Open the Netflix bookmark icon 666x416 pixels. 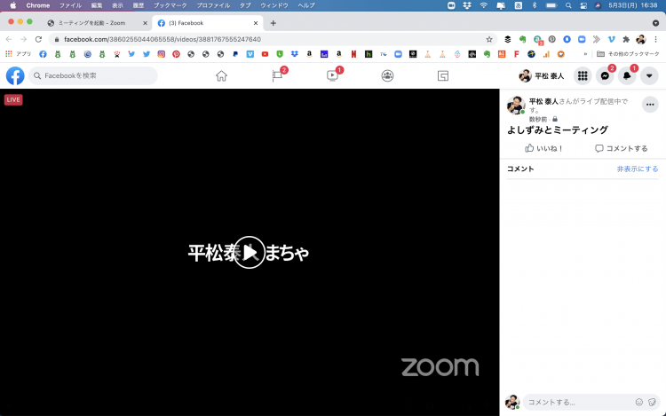pyautogui.click(x=353, y=54)
